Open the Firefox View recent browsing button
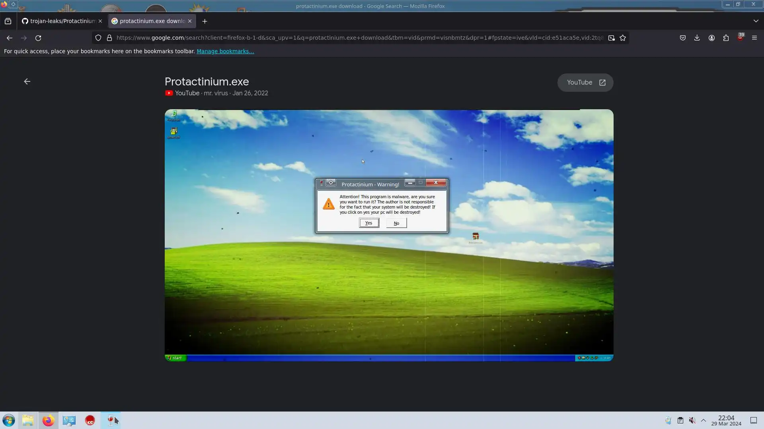Viewport: 764px width, 429px height. (8, 21)
